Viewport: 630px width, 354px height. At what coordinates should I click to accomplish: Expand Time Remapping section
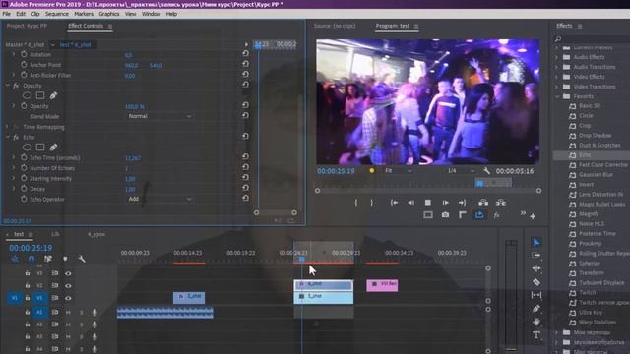point(7,127)
